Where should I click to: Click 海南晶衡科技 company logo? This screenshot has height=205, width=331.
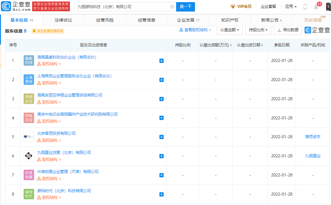click(x=29, y=61)
